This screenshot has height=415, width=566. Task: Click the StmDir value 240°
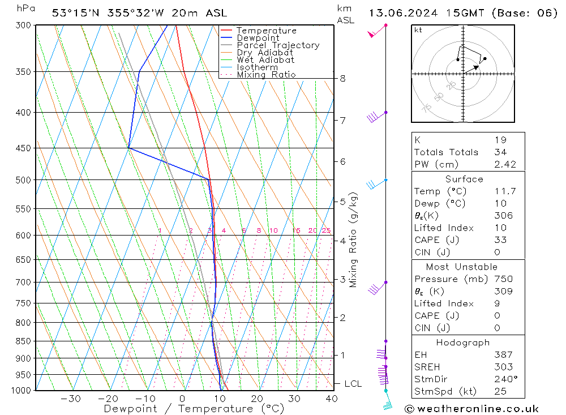[x=505, y=379]
